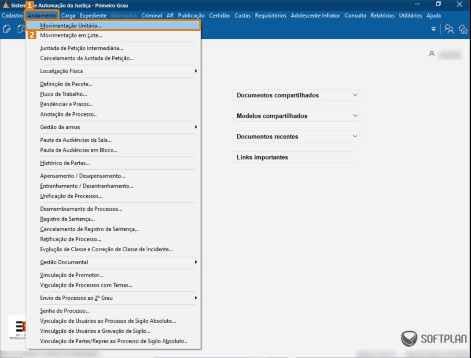Open Envio de Processos ao 2º Grau submenu
This screenshot has width=471, height=358.
click(113, 298)
